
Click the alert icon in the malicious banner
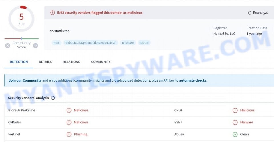pyautogui.click(x=53, y=13)
